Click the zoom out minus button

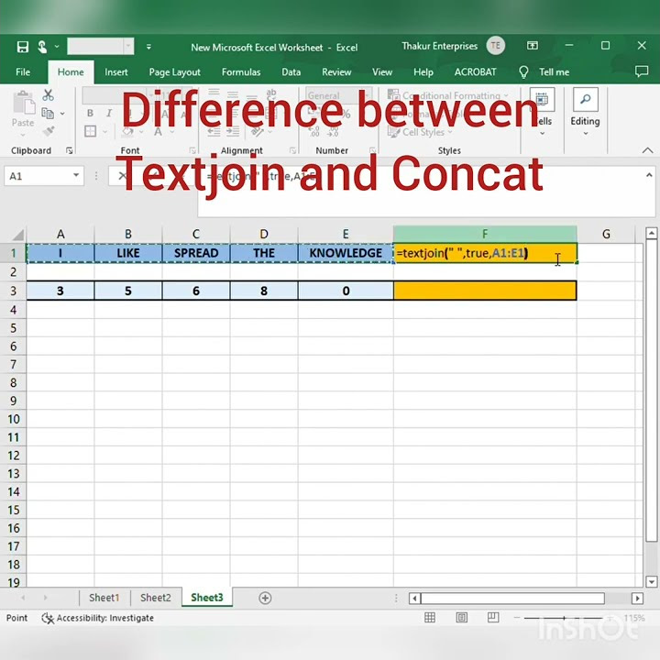516,618
